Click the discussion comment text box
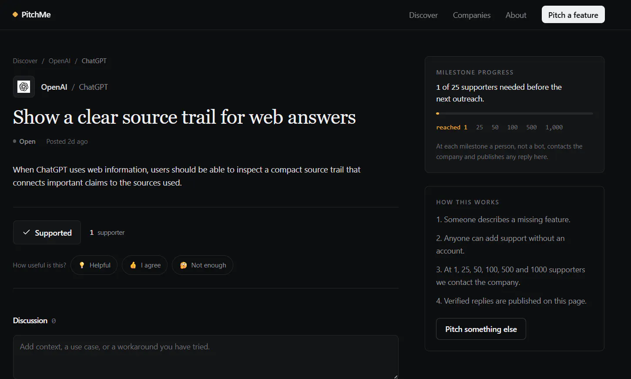This screenshot has width=631, height=379. [206, 357]
